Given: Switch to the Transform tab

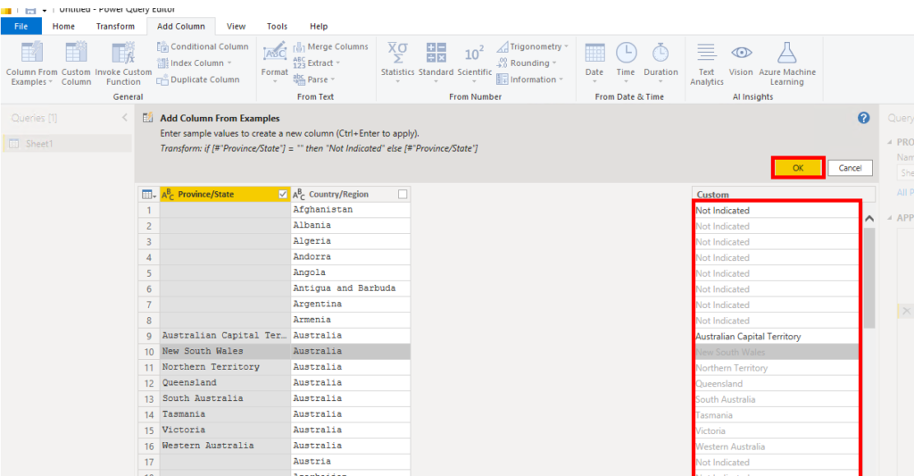Looking at the screenshot, I should click(x=115, y=26).
